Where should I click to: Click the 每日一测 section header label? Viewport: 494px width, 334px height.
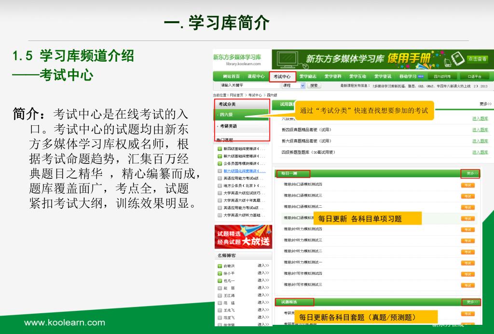[289, 174]
